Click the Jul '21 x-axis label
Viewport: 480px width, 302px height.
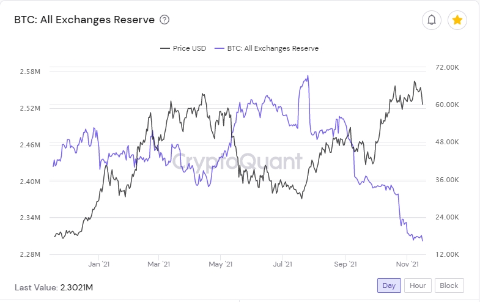click(282, 264)
